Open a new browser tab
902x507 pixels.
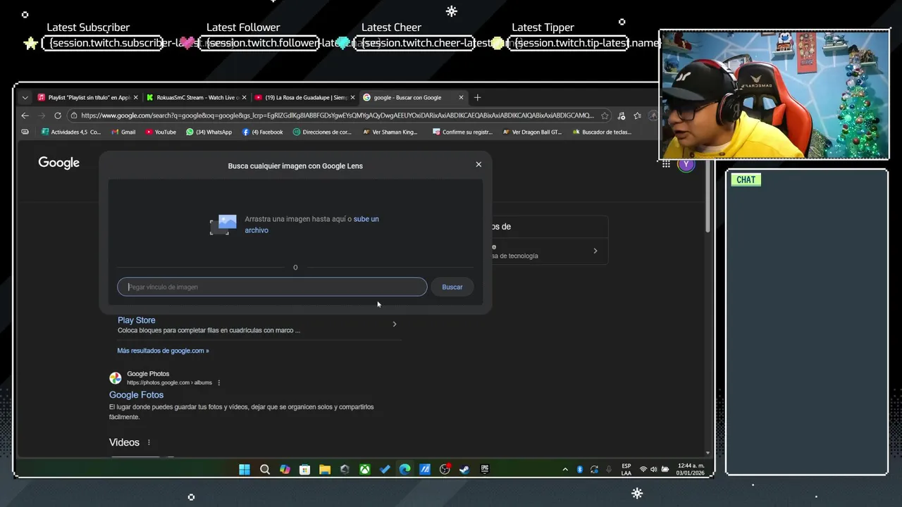pyautogui.click(x=477, y=97)
